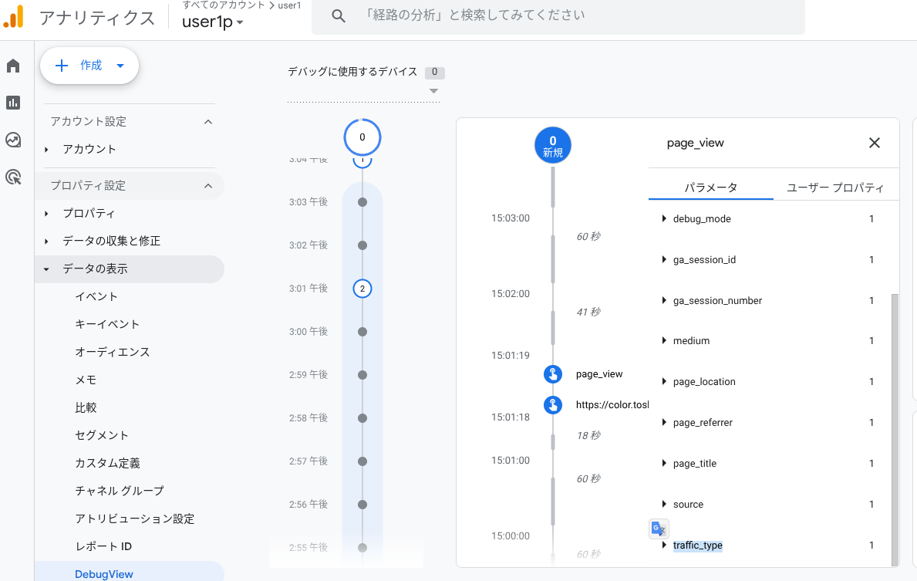Open オーディエンス in the sidebar
917x581 pixels.
coord(113,353)
